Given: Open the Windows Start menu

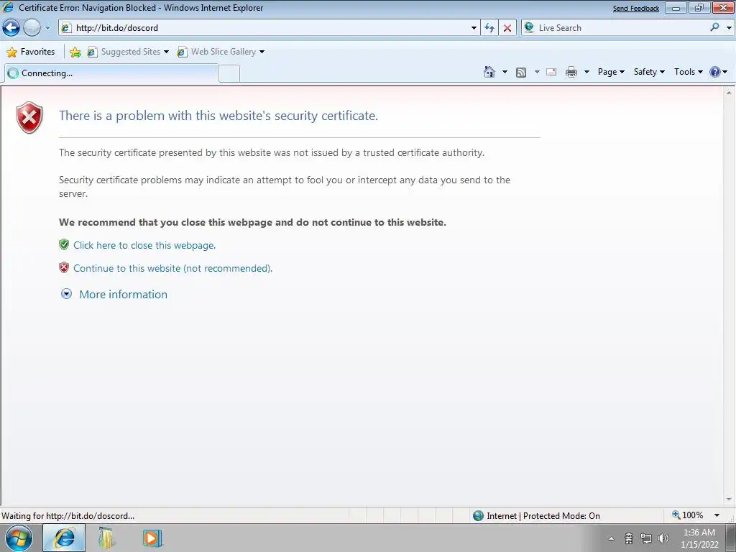Looking at the screenshot, I should pos(19,538).
